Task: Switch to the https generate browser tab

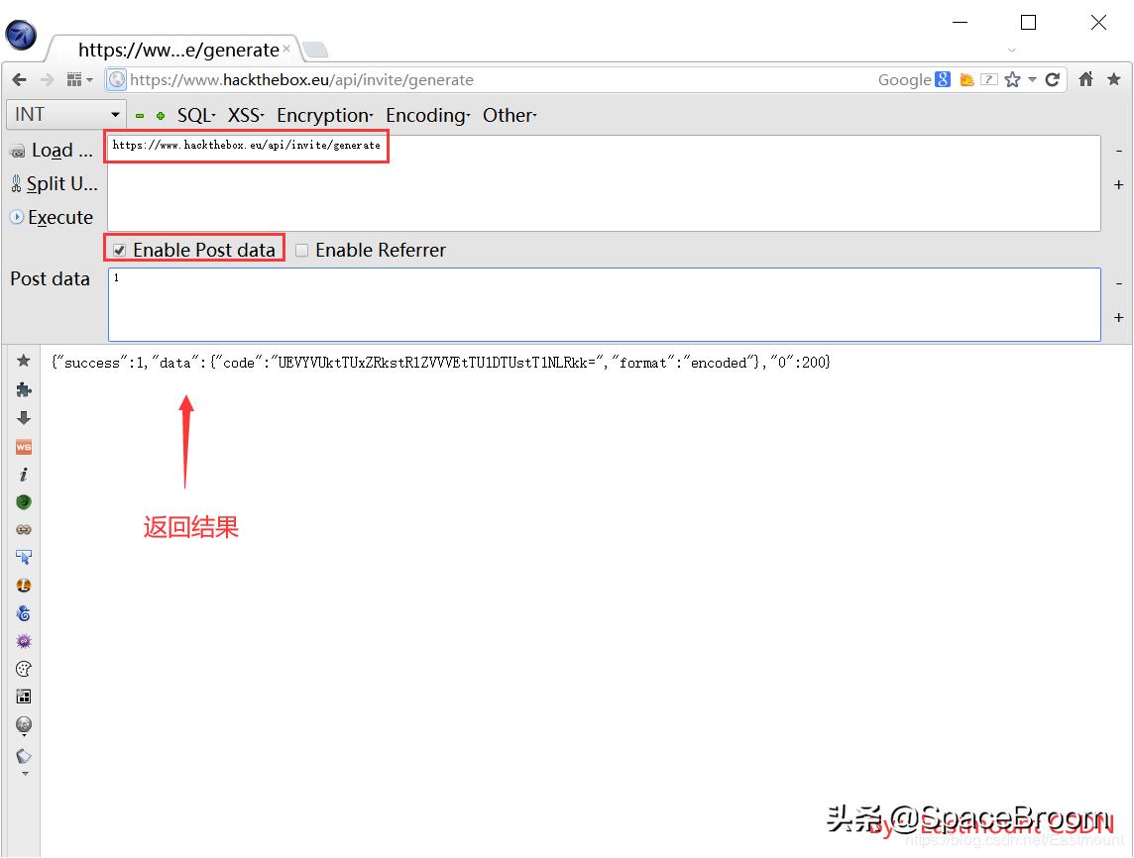Action: tap(178, 50)
